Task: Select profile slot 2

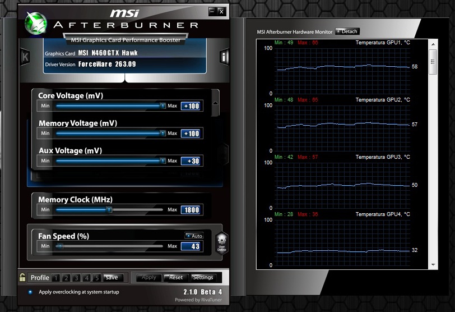Action: click(x=66, y=278)
